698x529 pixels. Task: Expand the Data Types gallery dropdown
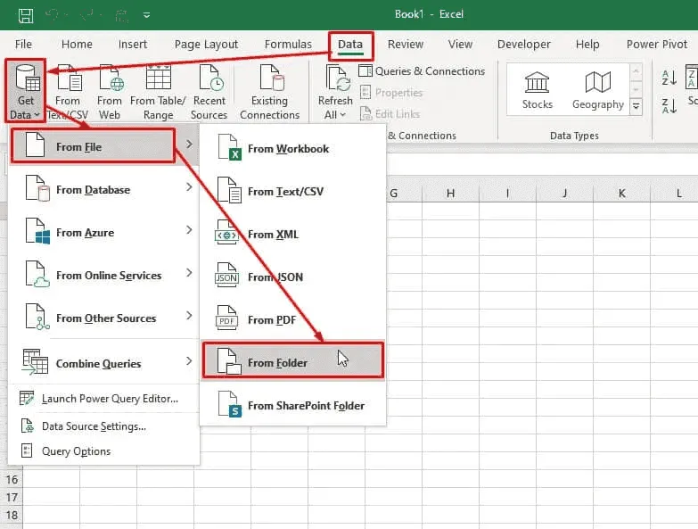(636, 106)
